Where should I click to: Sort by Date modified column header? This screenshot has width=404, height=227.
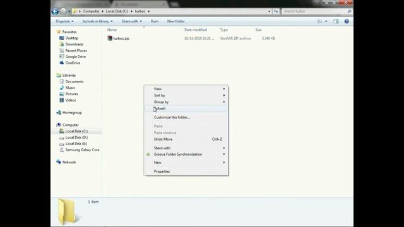click(x=196, y=30)
